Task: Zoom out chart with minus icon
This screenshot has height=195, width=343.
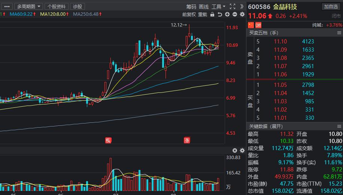Action: (235, 15)
